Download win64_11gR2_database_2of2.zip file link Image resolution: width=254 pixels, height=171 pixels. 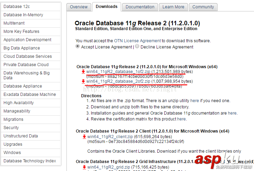118,81
